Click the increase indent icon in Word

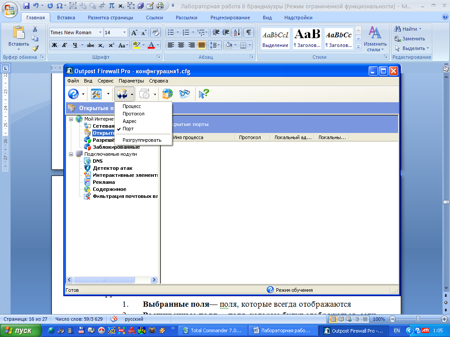coord(225,32)
